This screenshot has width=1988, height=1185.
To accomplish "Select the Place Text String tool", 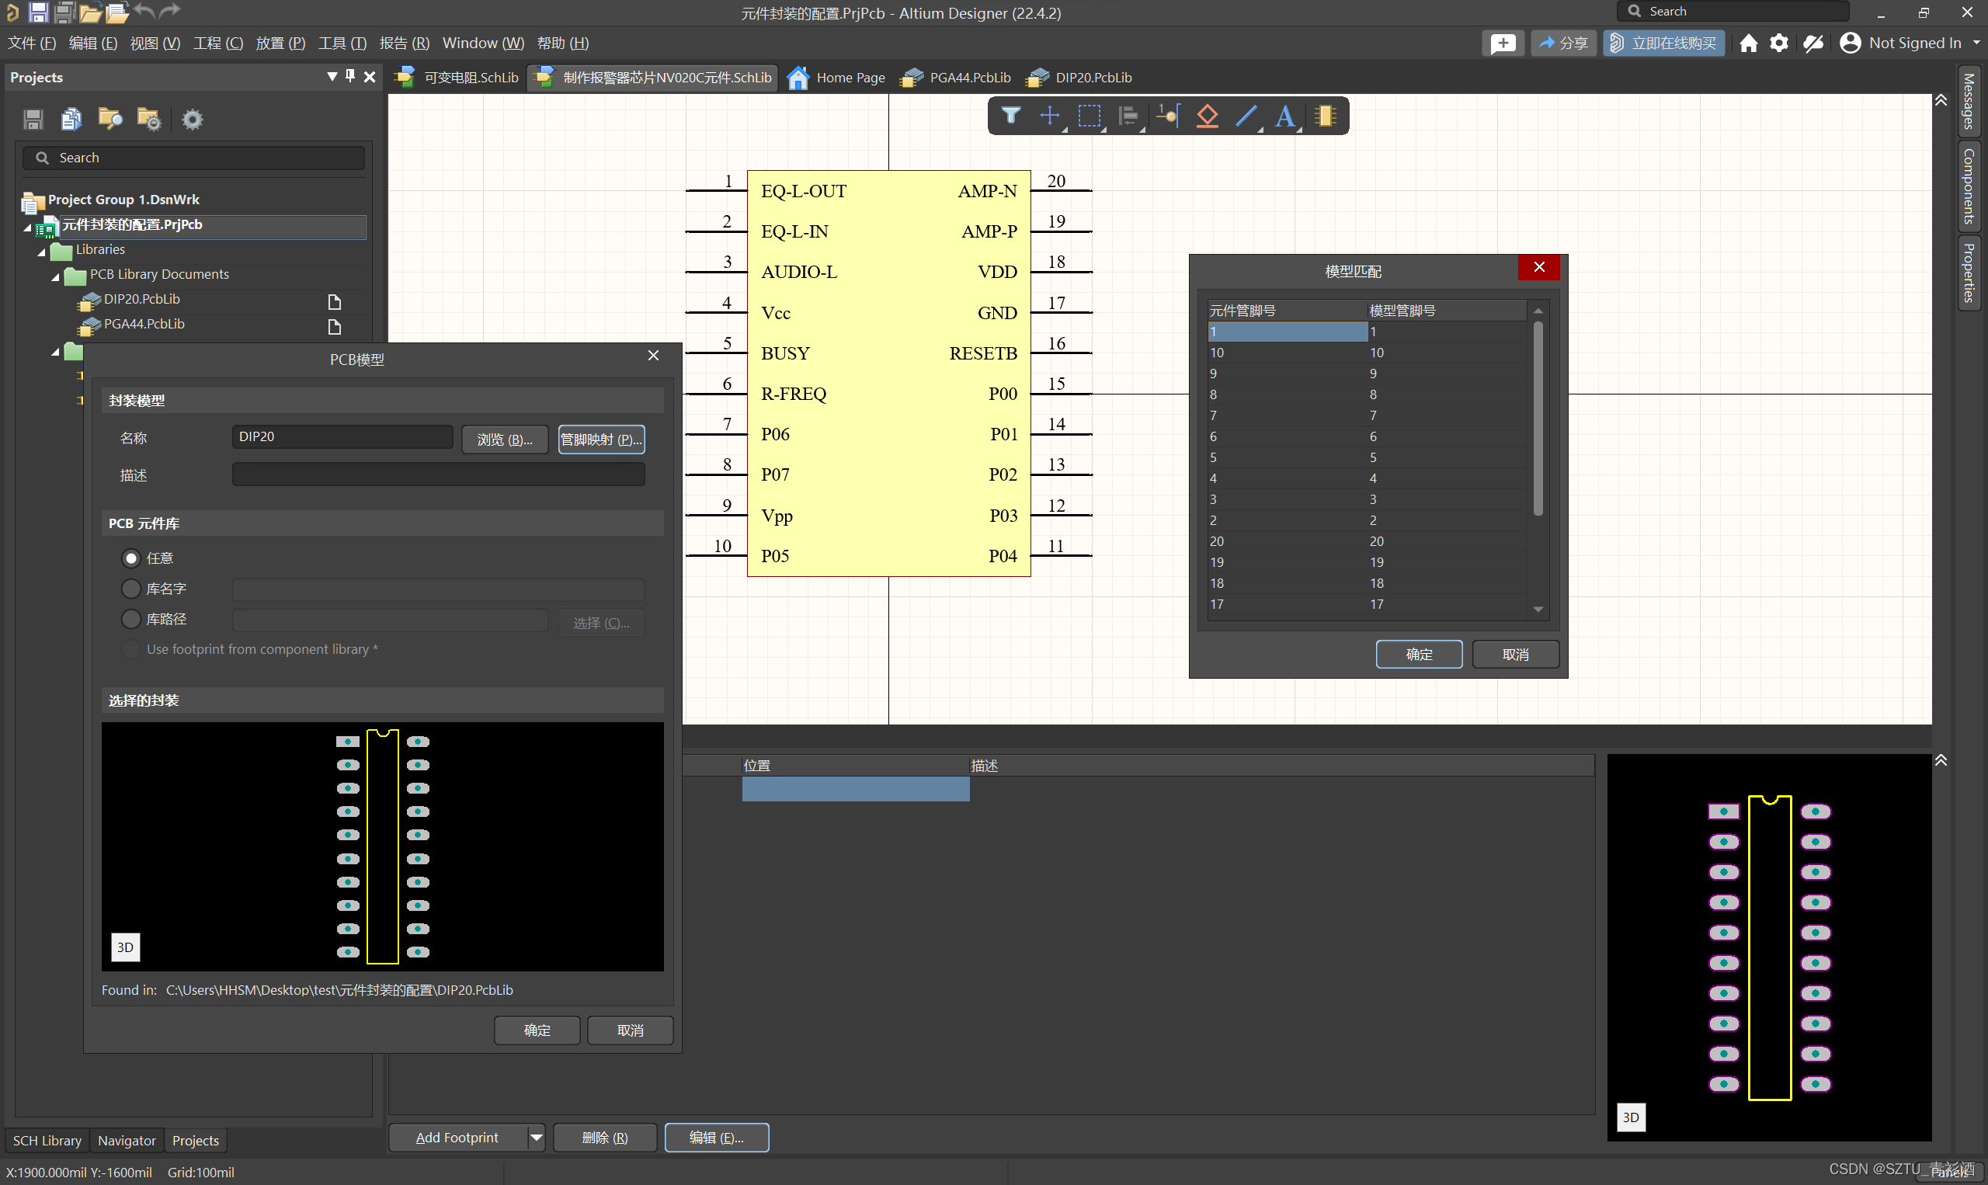I will point(1284,116).
